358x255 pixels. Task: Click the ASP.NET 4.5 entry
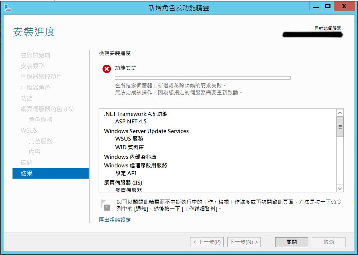point(131,122)
